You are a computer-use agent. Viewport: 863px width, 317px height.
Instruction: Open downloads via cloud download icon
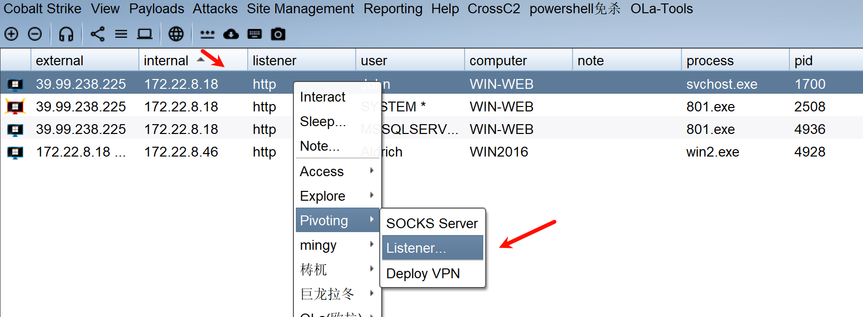(x=231, y=34)
